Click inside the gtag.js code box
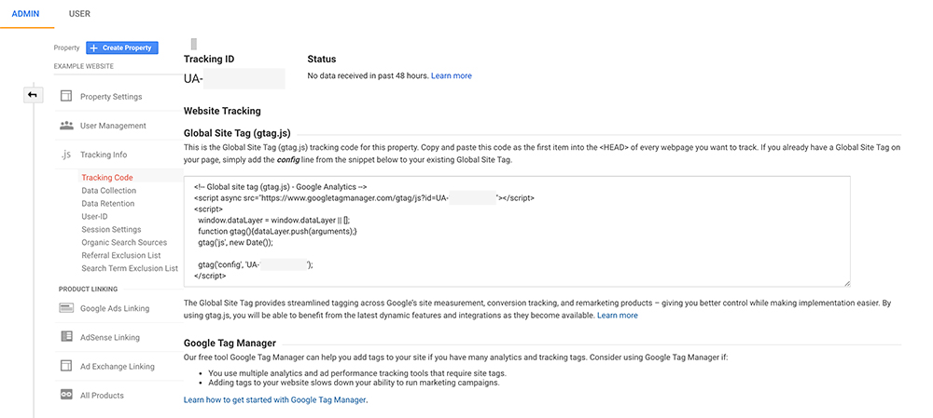The width and height of the screenshot is (933, 418). (517, 232)
